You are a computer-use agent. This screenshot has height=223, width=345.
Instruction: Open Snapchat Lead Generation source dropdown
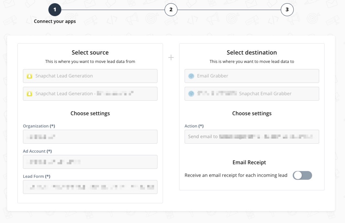pyautogui.click(x=90, y=76)
